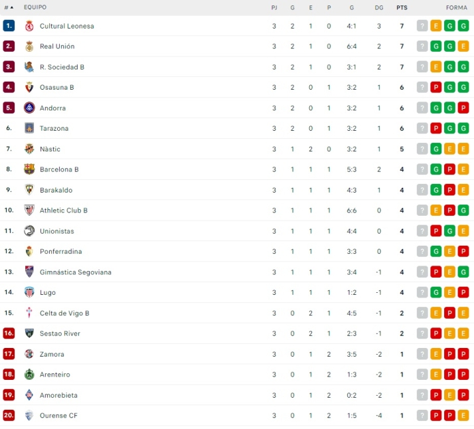
Task: Open the Gimnástica Segoviana team link
Action: tap(75, 272)
